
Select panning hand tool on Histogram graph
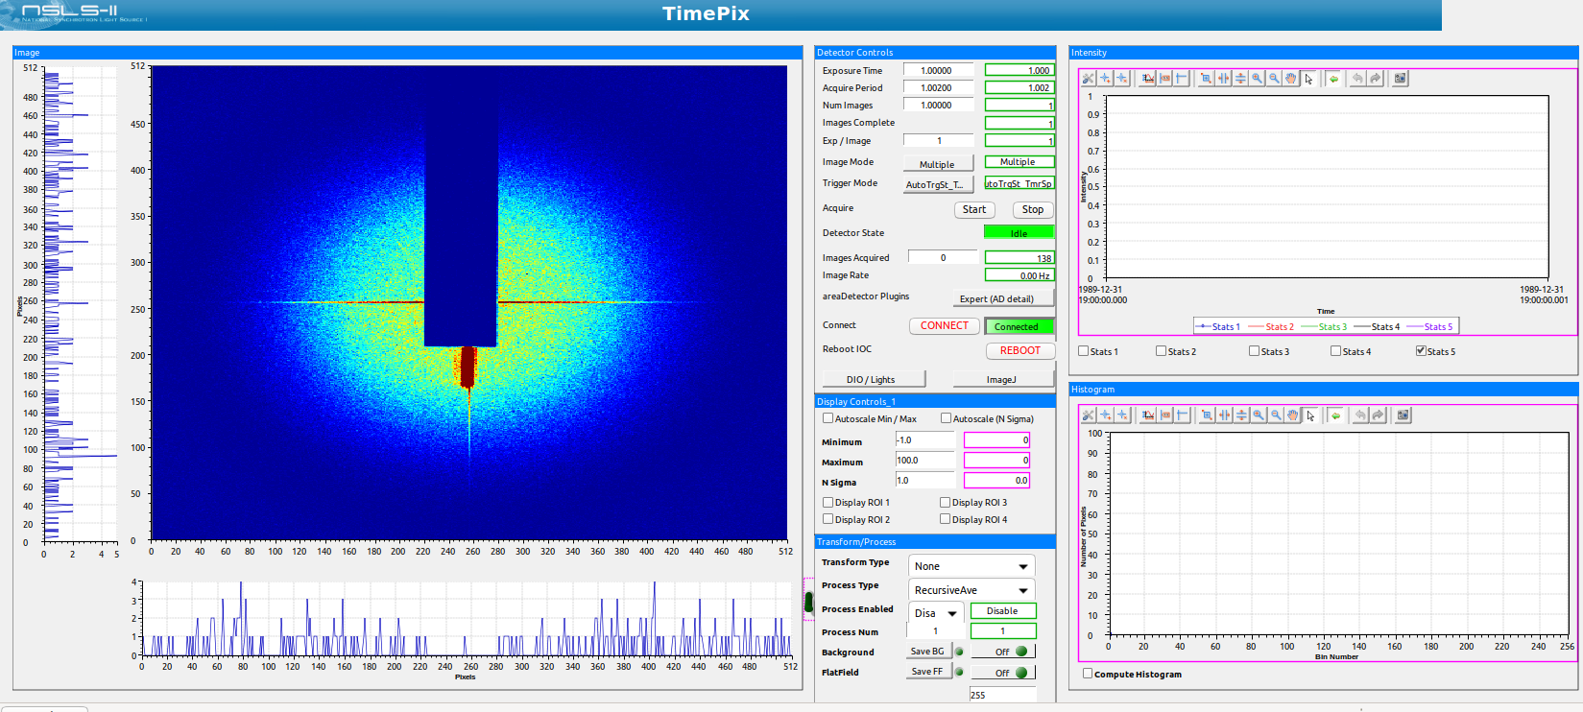point(1293,415)
